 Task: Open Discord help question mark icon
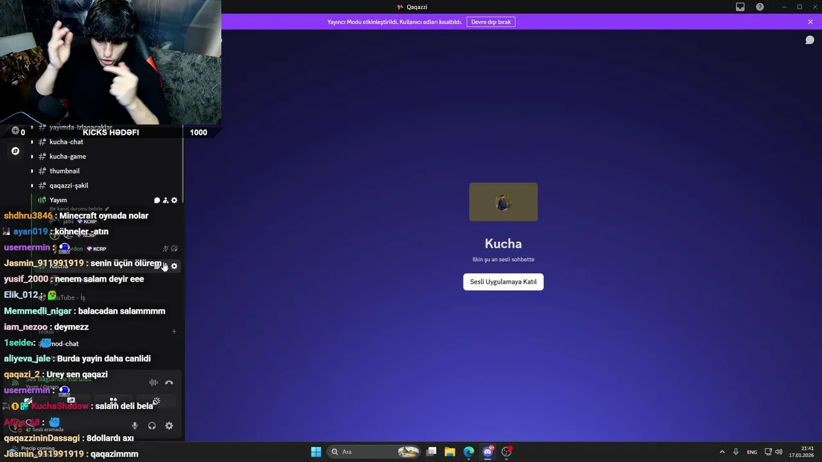click(x=760, y=7)
